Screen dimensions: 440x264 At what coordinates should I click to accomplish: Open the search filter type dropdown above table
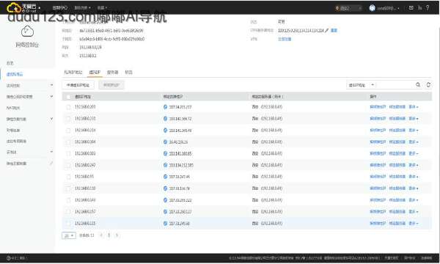(361, 85)
